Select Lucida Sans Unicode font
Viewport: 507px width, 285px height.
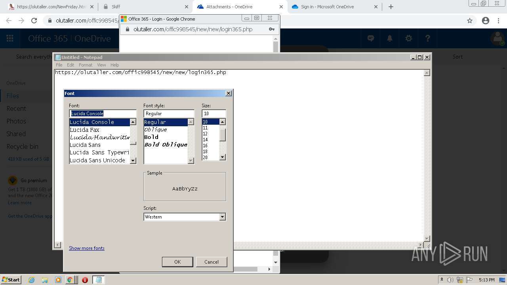pos(99,160)
